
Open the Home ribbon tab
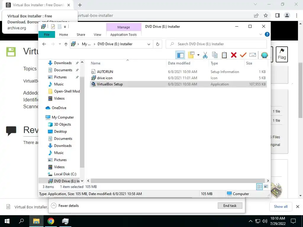(64, 35)
